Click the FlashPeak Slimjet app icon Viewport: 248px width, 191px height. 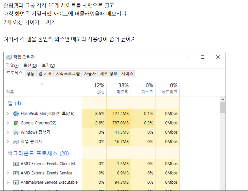pyautogui.click(x=16, y=114)
